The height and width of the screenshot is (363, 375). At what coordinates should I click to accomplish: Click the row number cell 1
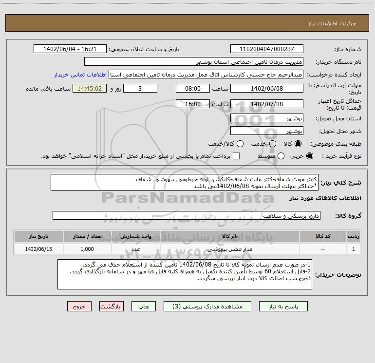click(354, 249)
